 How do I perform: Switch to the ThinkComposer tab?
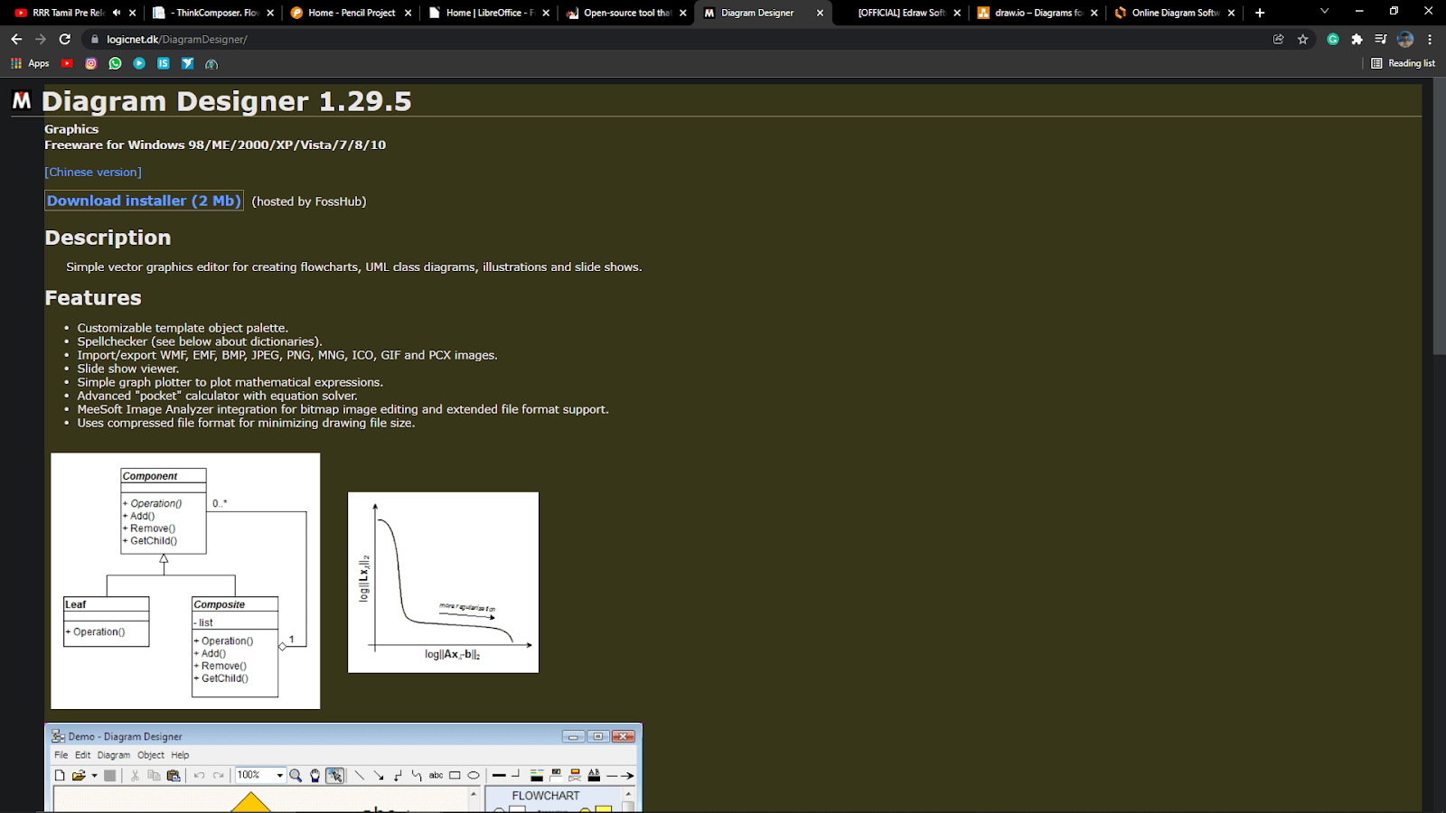pyautogui.click(x=210, y=13)
